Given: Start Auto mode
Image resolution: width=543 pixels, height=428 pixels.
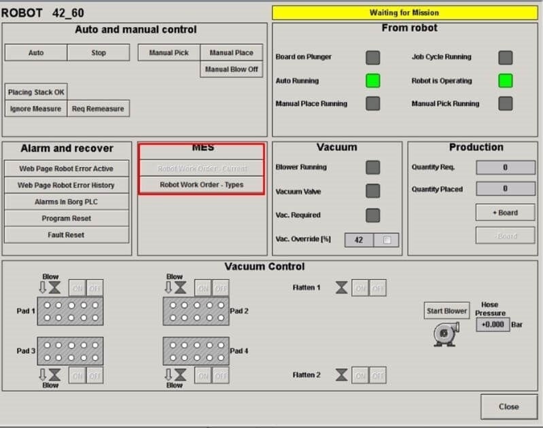Looking at the screenshot, I should (x=36, y=52).
